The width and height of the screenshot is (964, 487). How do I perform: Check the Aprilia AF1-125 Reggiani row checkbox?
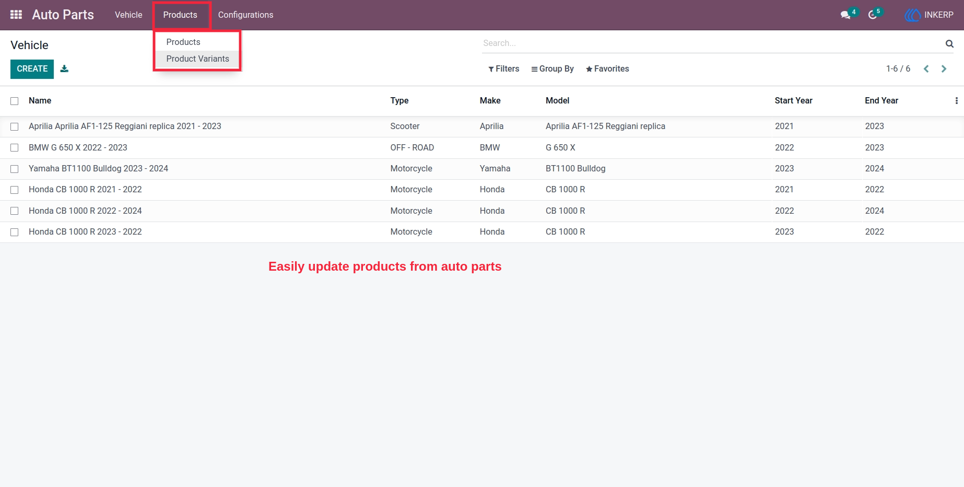click(15, 126)
